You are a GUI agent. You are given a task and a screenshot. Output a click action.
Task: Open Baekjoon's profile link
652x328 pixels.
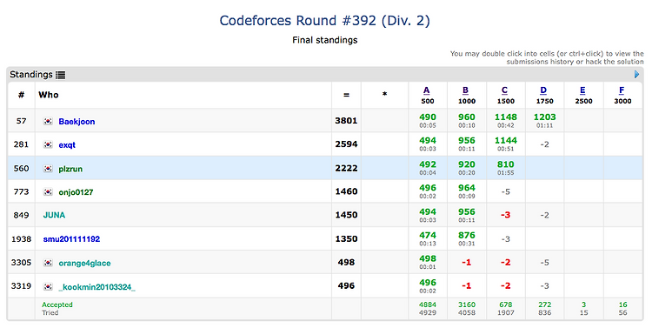[x=77, y=122]
